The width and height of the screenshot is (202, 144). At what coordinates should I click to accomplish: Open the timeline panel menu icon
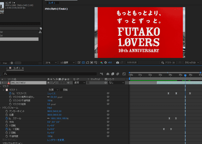[23, 68]
